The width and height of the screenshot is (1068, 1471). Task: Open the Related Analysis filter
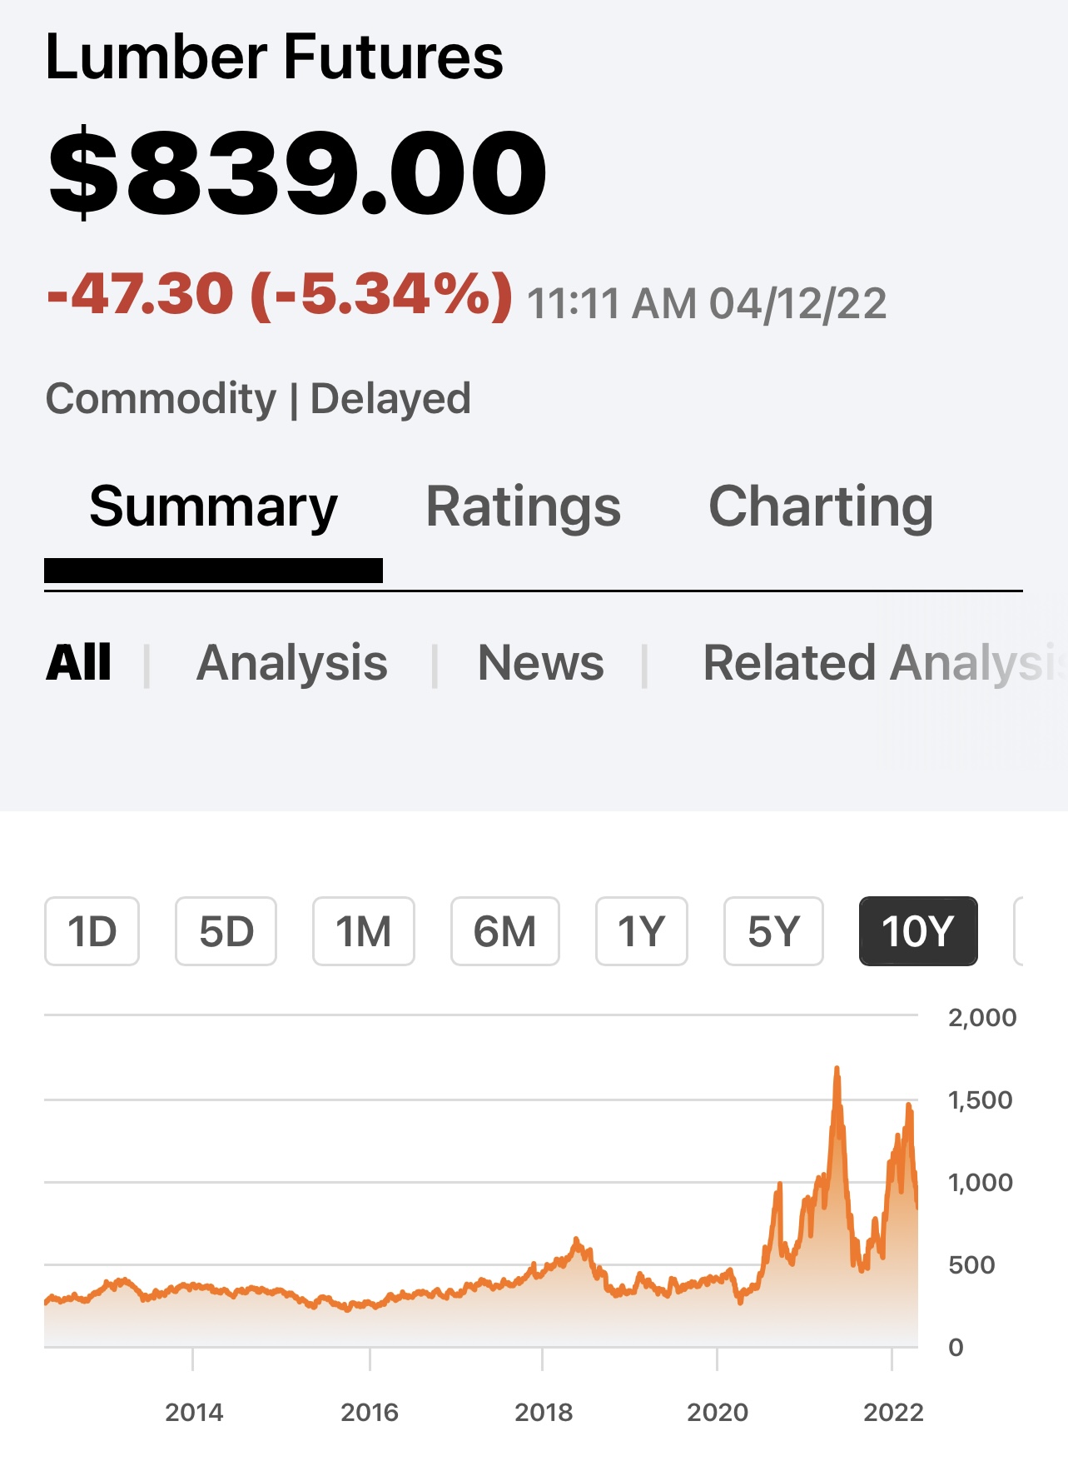click(x=885, y=663)
